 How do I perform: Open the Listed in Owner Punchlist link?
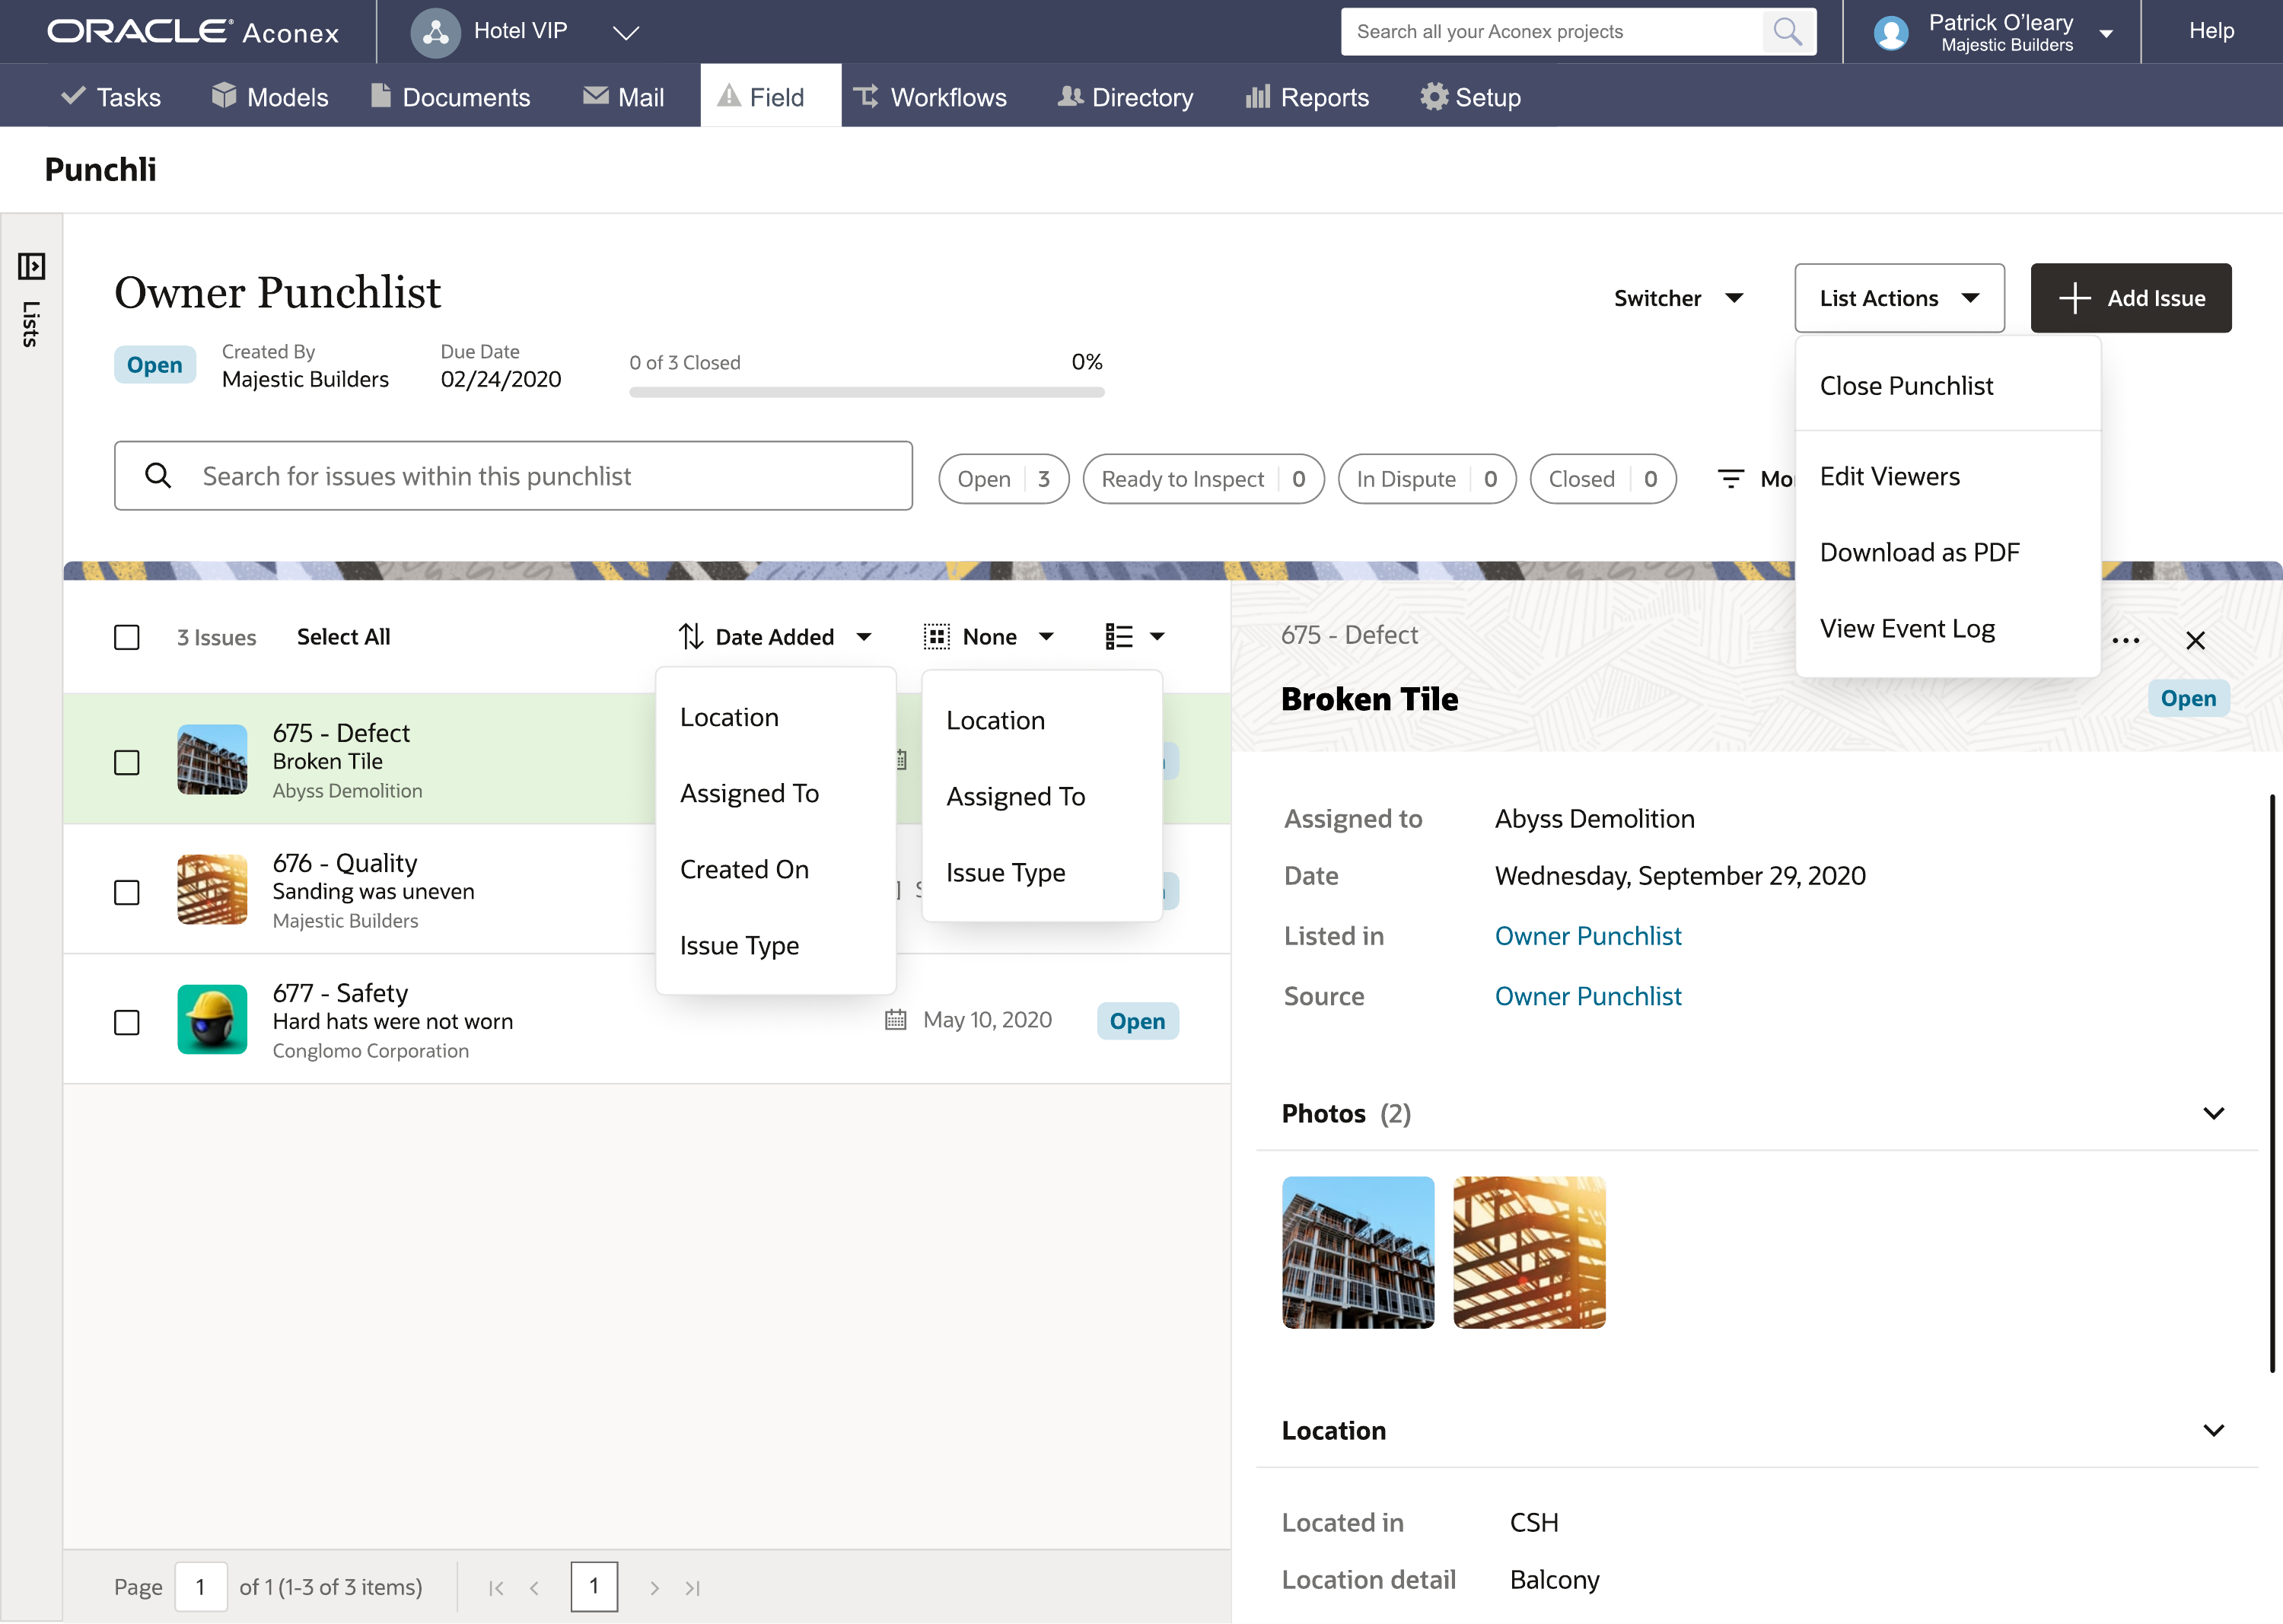(1587, 936)
